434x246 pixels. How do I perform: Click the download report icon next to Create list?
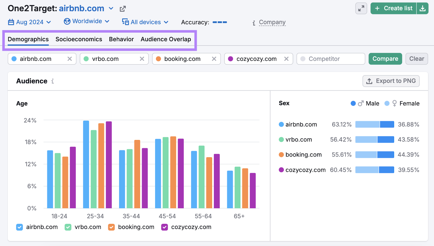coord(423,8)
